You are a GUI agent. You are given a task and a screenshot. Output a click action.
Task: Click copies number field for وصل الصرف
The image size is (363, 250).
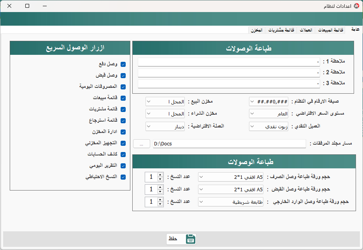(x=151, y=177)
